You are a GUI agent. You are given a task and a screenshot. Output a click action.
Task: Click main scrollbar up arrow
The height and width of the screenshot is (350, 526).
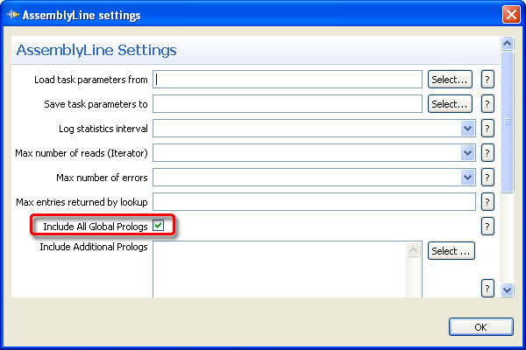pyautogui.click(x=508, y=43)
